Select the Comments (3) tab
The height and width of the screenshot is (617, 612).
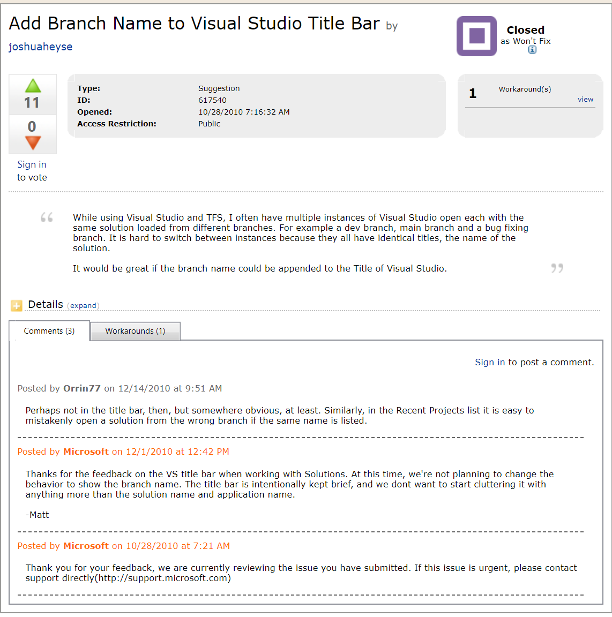pyautogui.click(x=49, y=331)
